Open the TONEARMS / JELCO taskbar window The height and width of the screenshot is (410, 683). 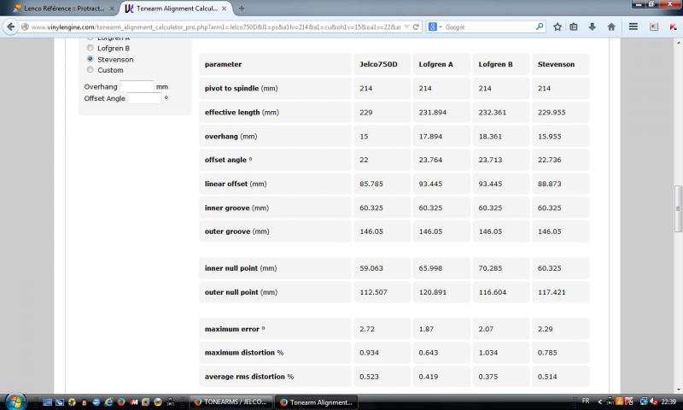pos(231,402)
